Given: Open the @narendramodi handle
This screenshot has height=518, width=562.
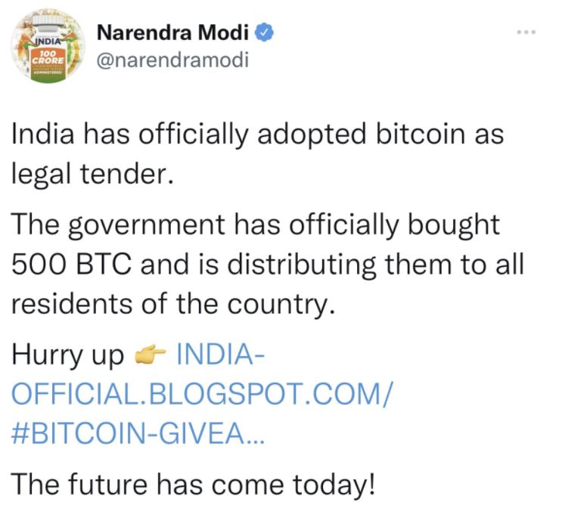Looking at the screenshot, I should click(173, 60).
